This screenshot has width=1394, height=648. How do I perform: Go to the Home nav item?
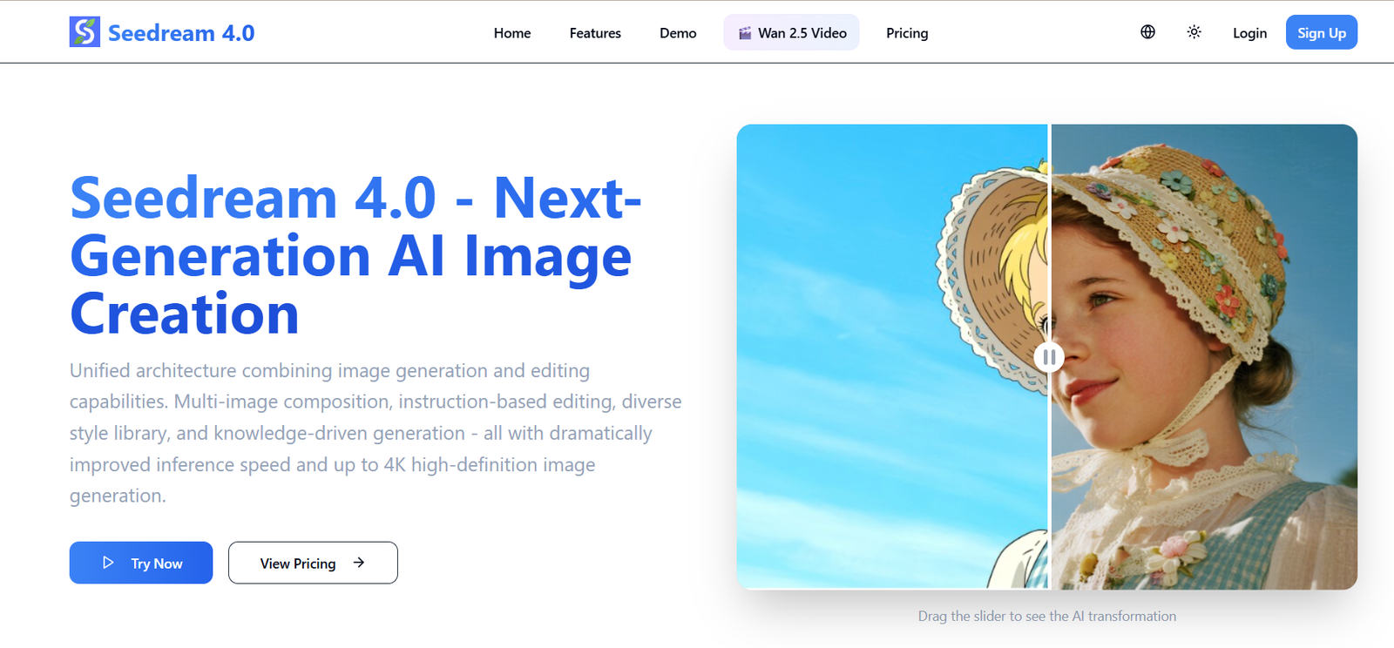pos(511,33)
